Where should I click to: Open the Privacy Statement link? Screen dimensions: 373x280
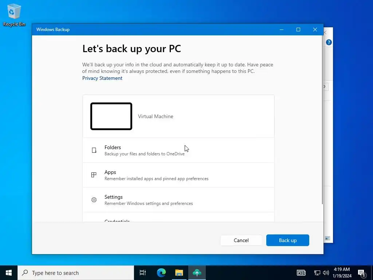(x=102, y=78)
